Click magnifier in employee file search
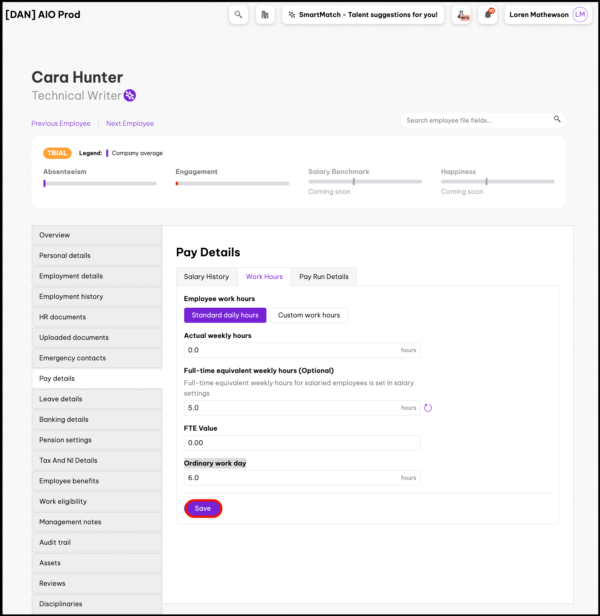600x616 pixels. coord(557,119)
